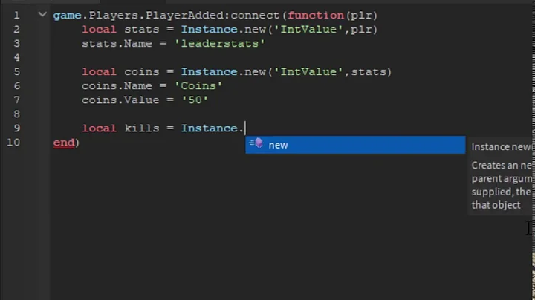The width and height of the screenshot is (535, 300).
Task: Click the 'leaderstats' string on line 3
Action: 219,44
